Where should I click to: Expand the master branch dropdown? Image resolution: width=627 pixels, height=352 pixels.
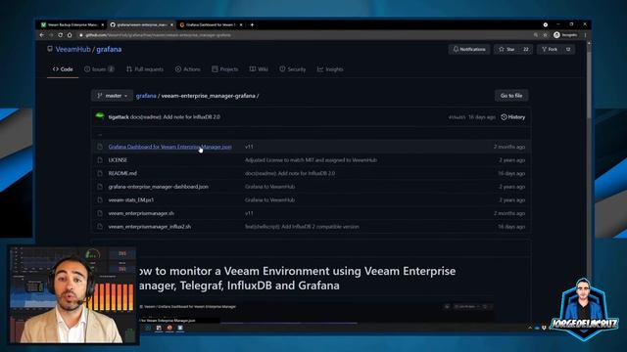coord(112,96)
